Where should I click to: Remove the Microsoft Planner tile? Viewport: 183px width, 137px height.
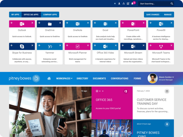pos(88,45)
